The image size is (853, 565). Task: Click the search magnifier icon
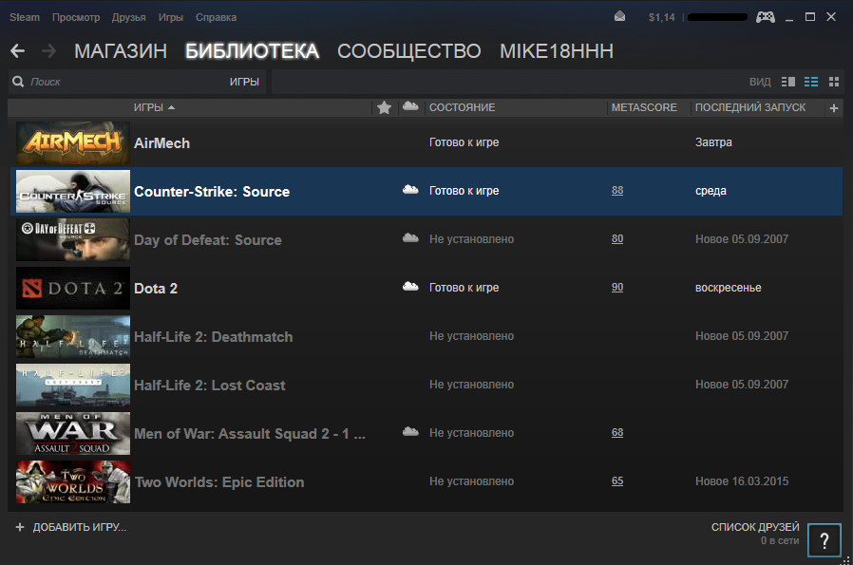point(18,82)
